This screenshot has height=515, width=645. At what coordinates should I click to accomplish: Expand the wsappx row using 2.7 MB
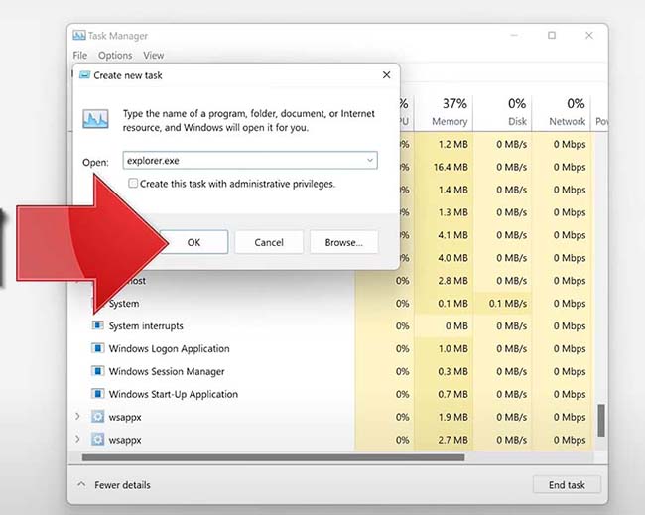click(77, 439)
